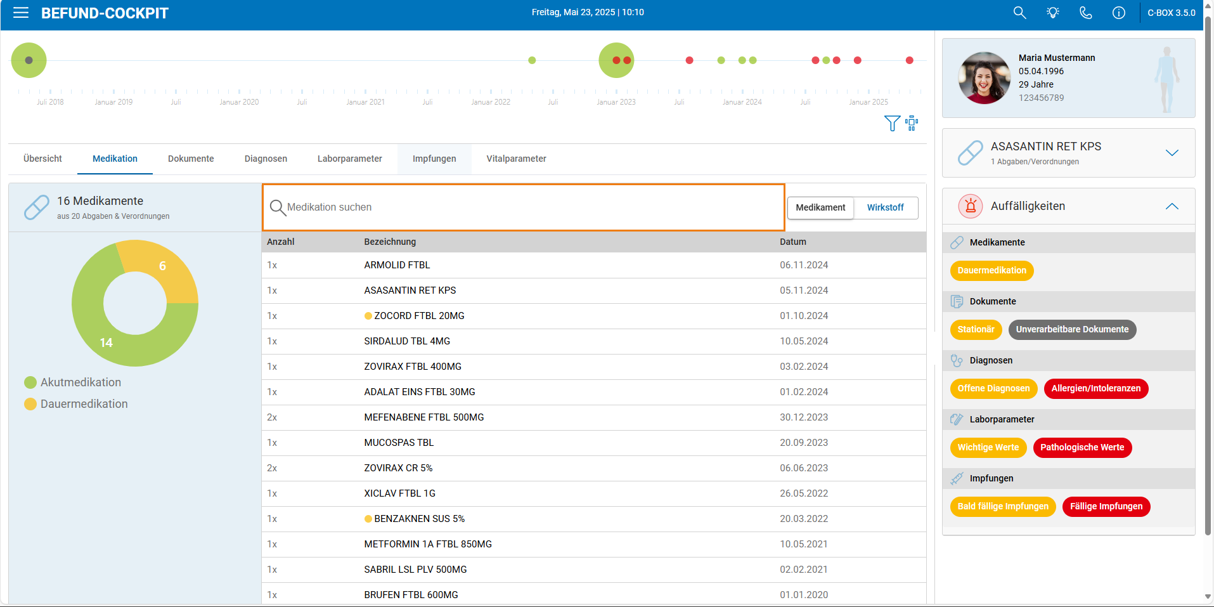The image size is (1214, 607).
Task: Switch the toggle to Wirkstoff
Action: point(885,207)
